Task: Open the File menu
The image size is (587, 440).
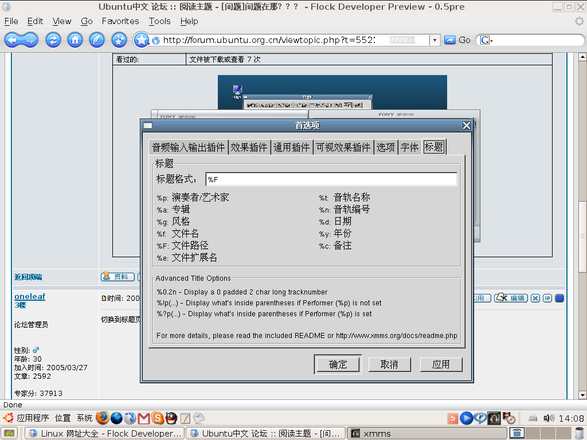Action: pyautogui.click(x=11, y=21)
